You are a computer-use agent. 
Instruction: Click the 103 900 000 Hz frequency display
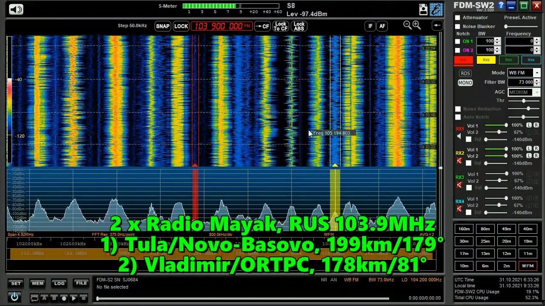[x=222, y=26]
